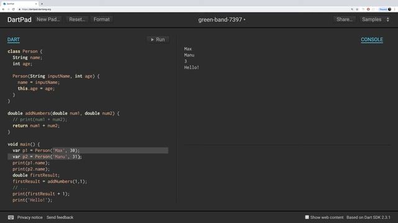Screen dimensions: 398x223
Task: Open the New Pad button
Action: click(x=49, y=19)
